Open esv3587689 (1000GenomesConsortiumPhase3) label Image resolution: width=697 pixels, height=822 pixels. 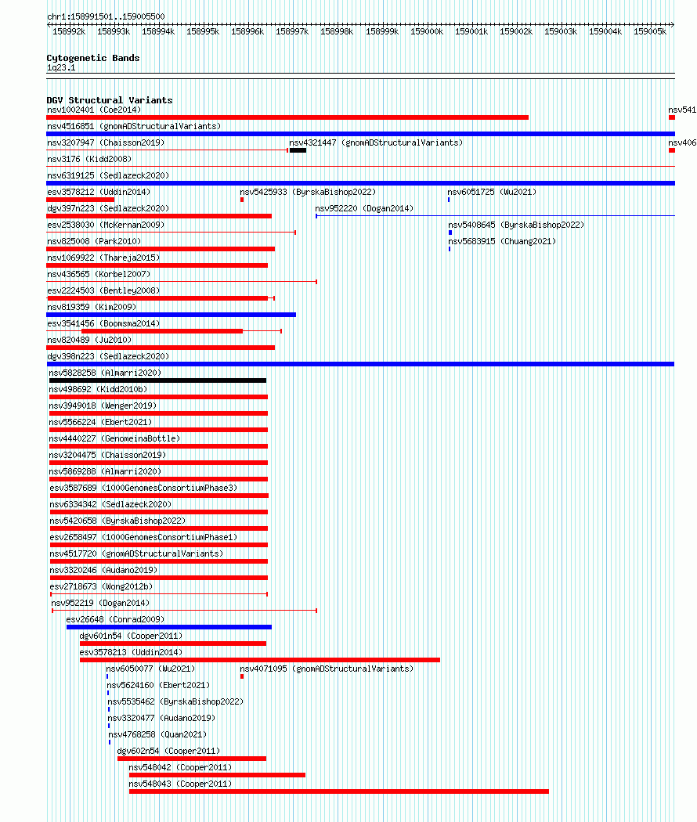click(x=143, y=488)
